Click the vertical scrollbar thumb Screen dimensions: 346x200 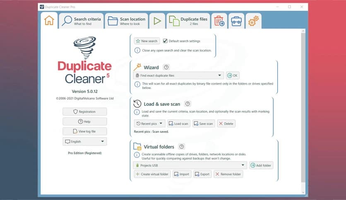303,107
